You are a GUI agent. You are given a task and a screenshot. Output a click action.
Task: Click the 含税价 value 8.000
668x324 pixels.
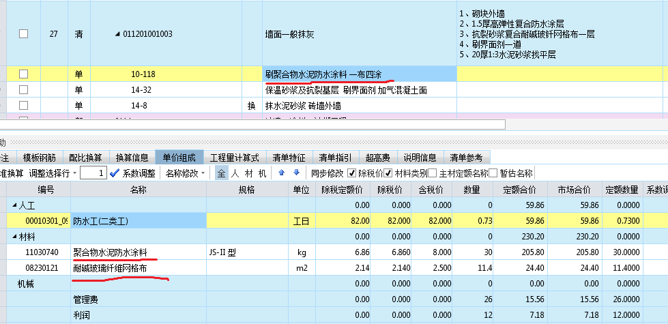431,252
